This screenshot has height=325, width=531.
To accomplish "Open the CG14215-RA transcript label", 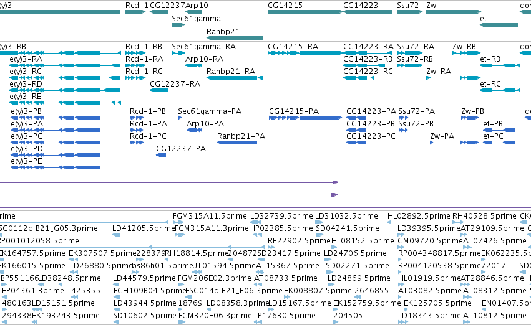I will [x=293, y=46].
